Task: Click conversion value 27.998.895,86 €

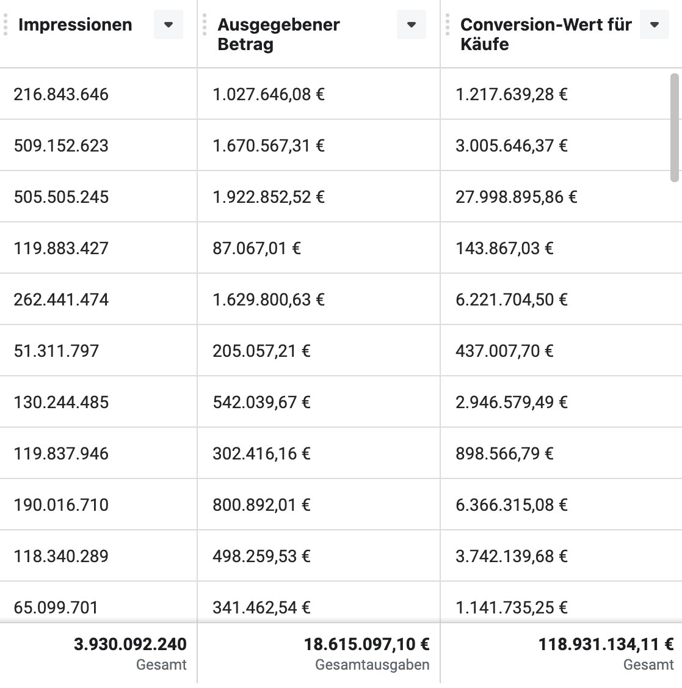Action: 516,197
